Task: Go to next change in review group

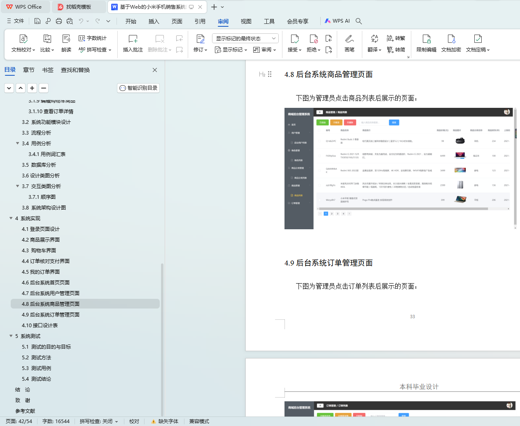Action: (x=329, y=50)
